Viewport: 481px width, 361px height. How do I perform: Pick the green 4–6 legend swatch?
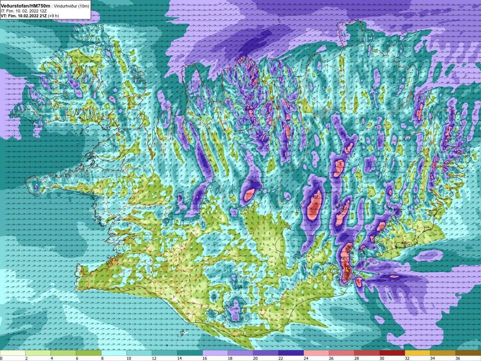click(63, 353)
